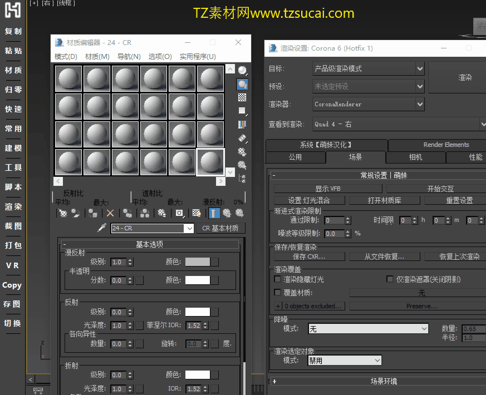Open the 导航(N) menu

(x=129, y=57)
